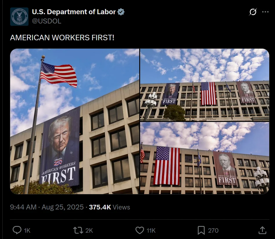Open U.S. Department of Labor profile name
The width and height of the screenshot is (275, 239).
pos(74,12)
